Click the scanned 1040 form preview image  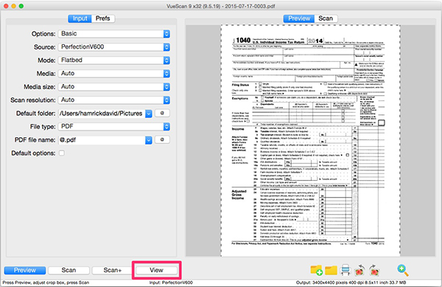coord(310,140)
